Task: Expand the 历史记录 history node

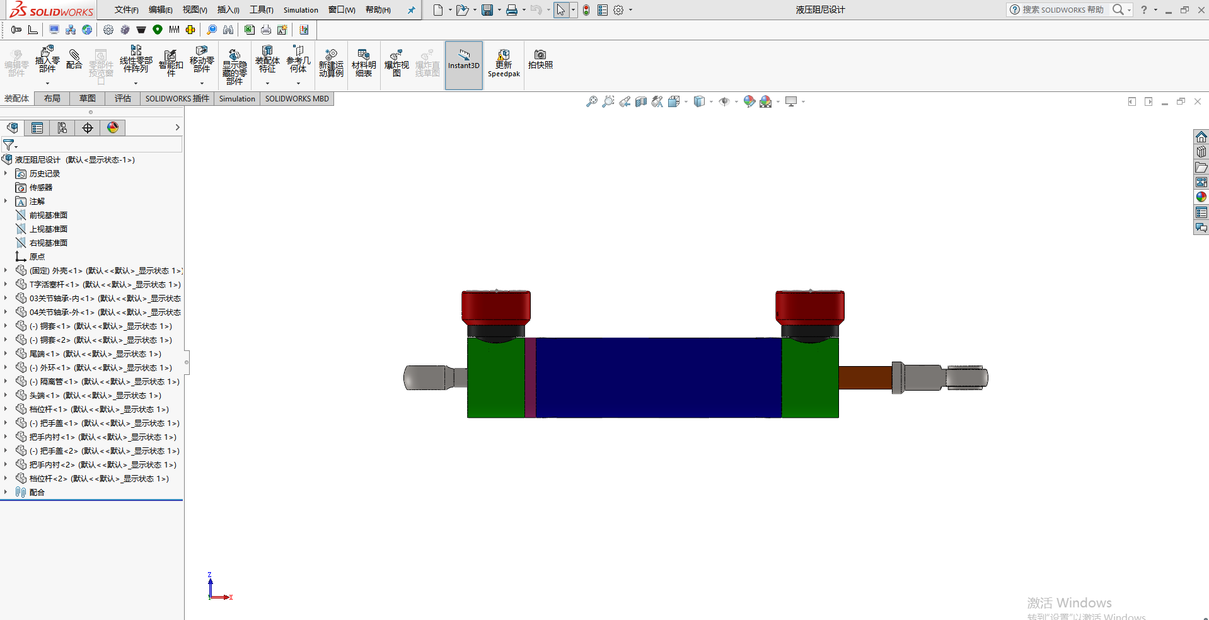Action: (x=6, y=173)
